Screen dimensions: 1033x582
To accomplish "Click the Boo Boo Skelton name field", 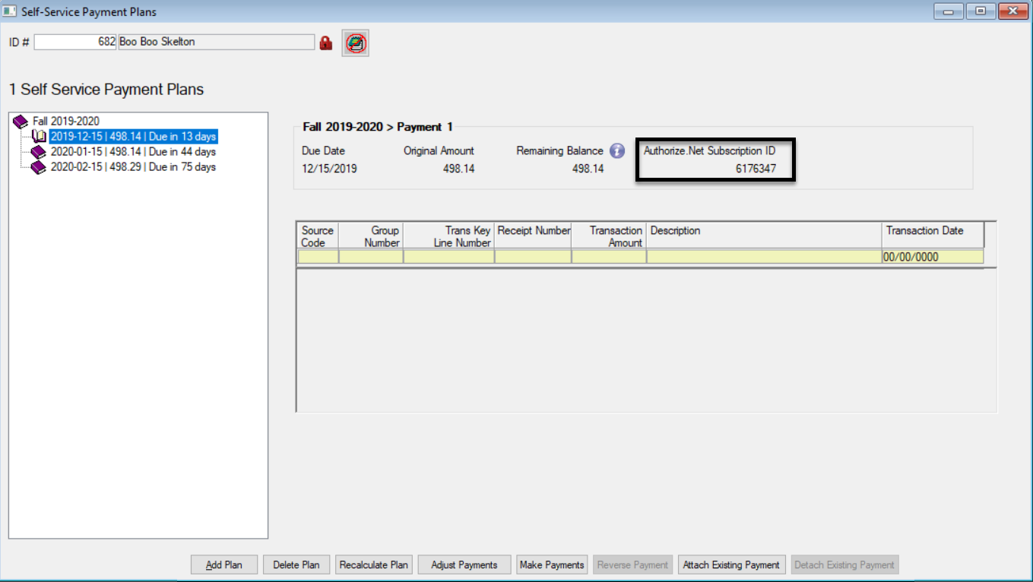I will (x=216, y=42).
